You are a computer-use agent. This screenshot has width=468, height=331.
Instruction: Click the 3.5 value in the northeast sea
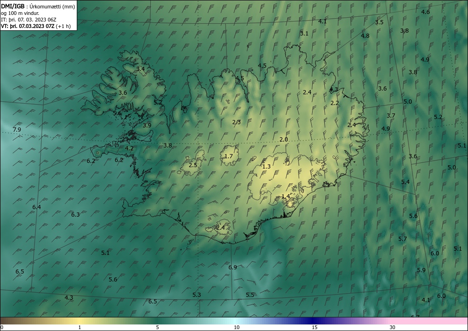(380, 22)
